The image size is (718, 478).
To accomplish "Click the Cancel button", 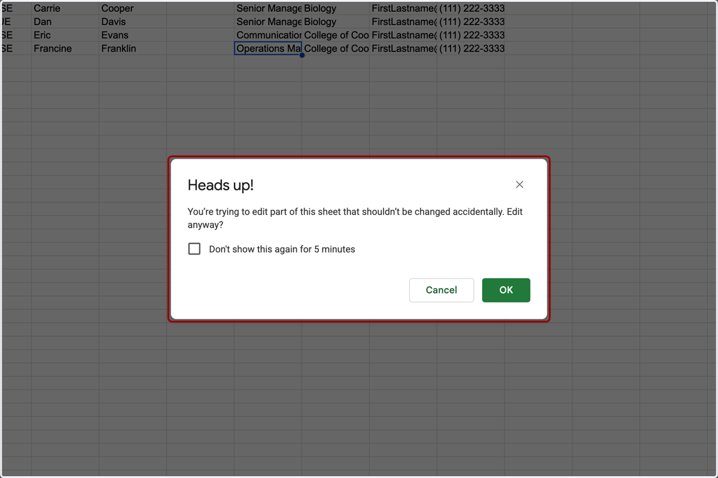I will [x=442, y=290].
